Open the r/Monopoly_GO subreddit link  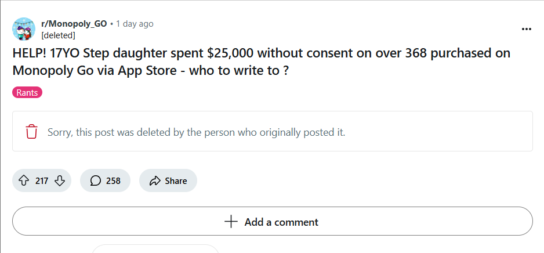[x=74, y=24]
